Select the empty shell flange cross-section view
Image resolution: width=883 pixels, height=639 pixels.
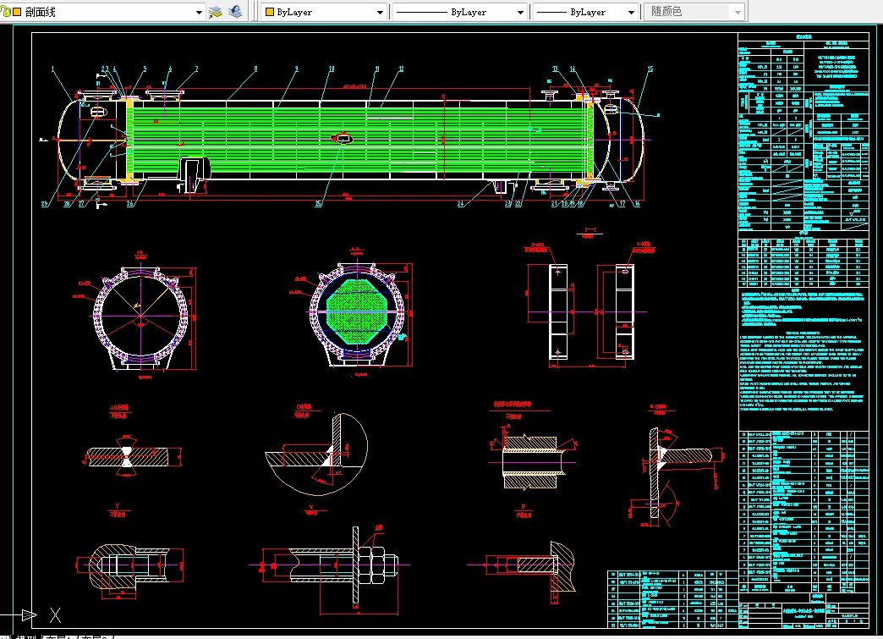[140, 317]
